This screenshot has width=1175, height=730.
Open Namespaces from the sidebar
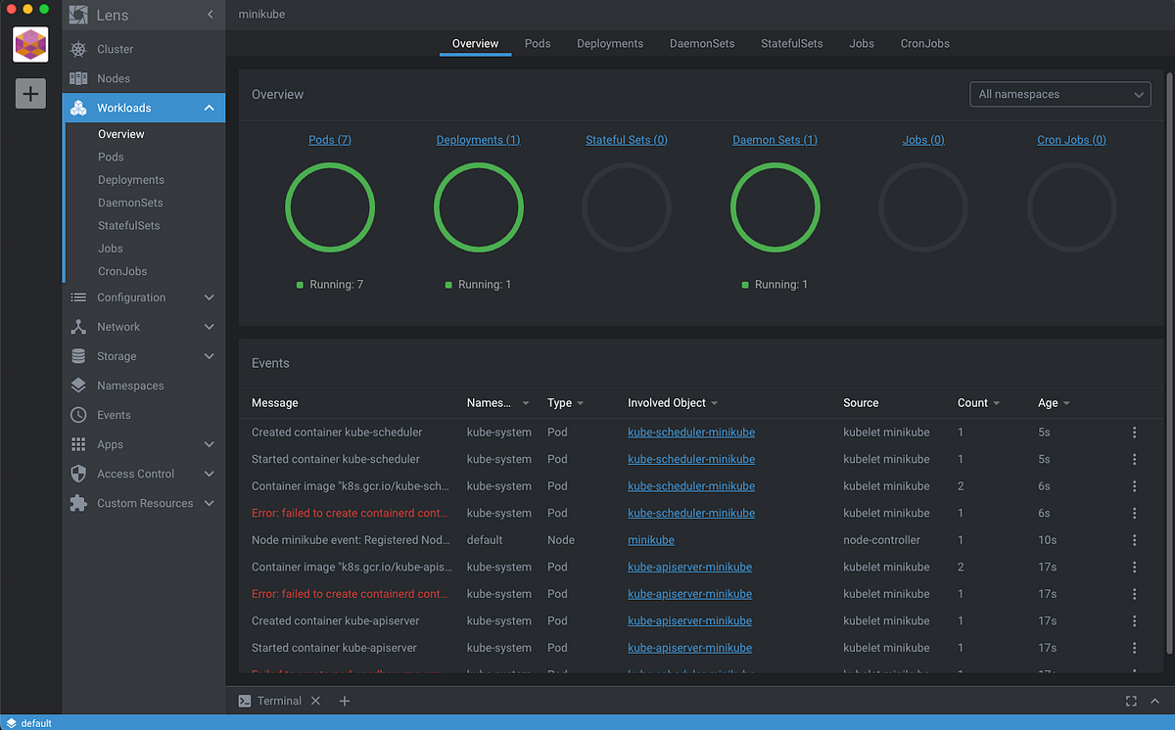[130, 386]
